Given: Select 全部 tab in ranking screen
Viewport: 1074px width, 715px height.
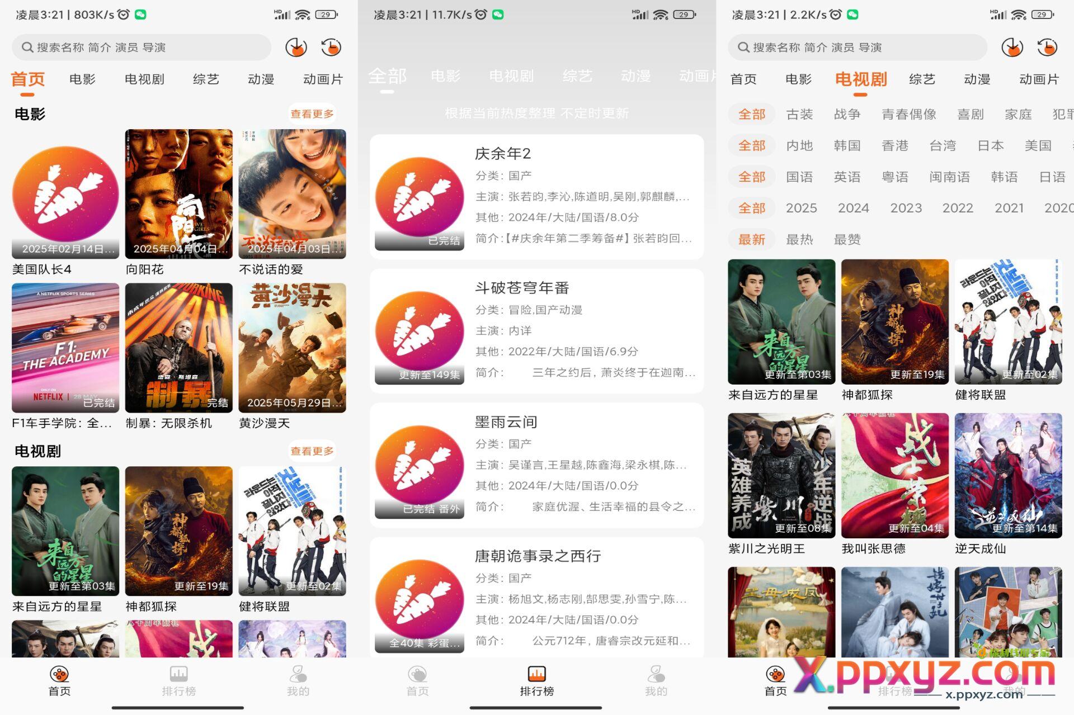Looking at the screenshot, I should click(x=387, y=76).
